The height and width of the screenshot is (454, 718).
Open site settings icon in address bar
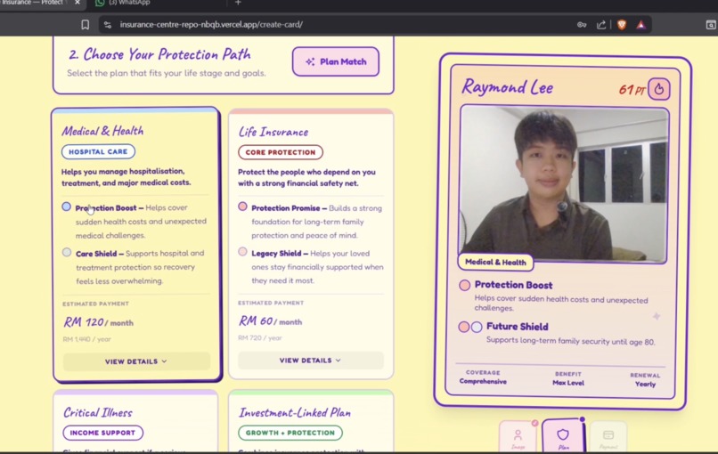[108, 25]
